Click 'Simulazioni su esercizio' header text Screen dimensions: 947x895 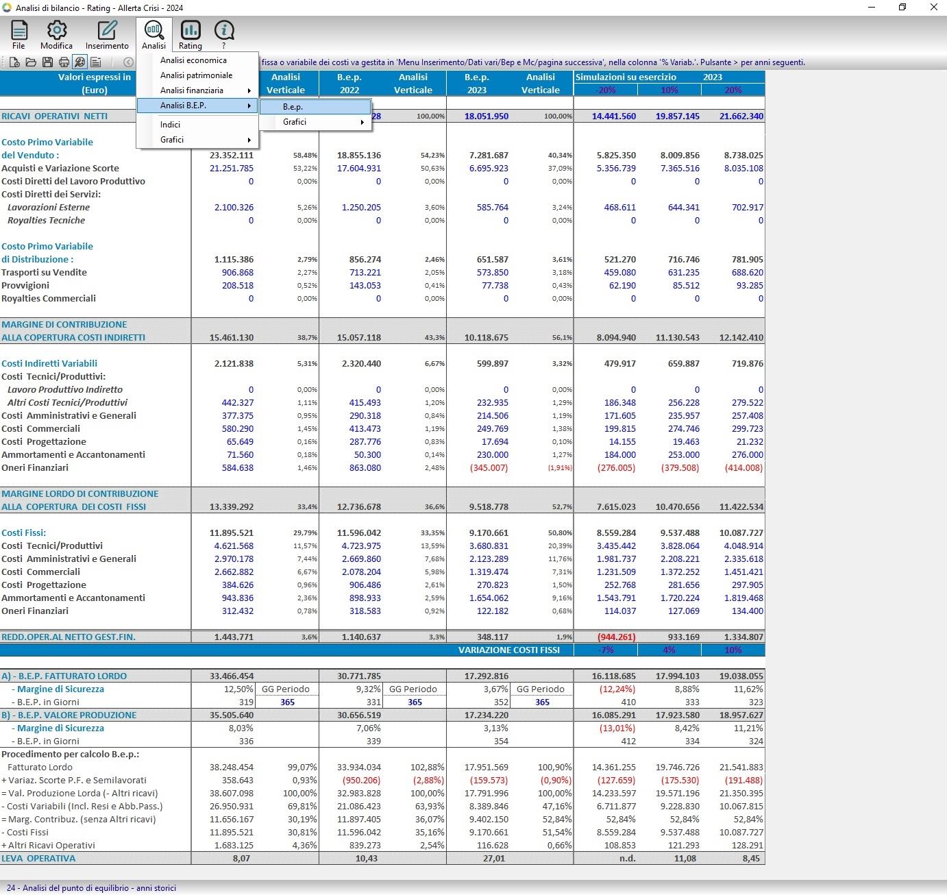tap(626, 77)
